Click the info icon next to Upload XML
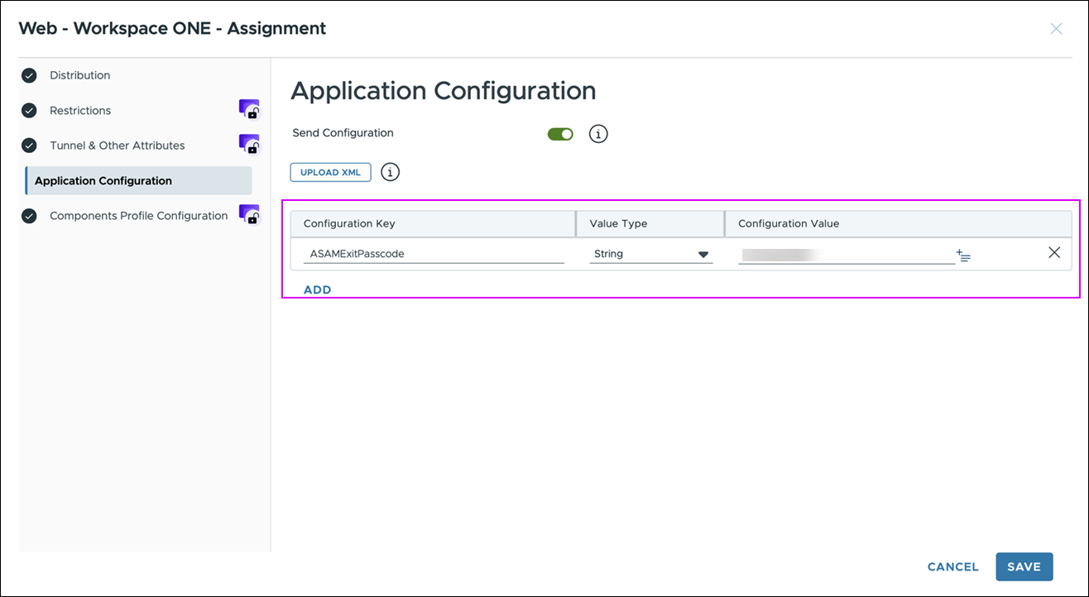The width and height of the screenshot is (1089, 597). (x=390, y=172)
